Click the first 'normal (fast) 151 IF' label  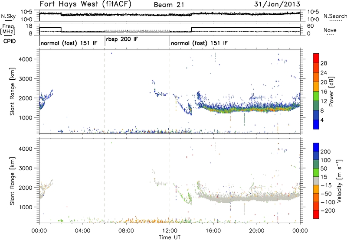[x=69, y=43]
